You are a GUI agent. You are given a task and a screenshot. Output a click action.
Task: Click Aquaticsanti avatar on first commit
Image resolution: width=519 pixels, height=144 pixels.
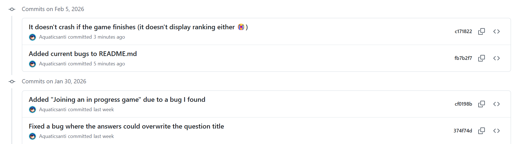click(x=32, y=37)
